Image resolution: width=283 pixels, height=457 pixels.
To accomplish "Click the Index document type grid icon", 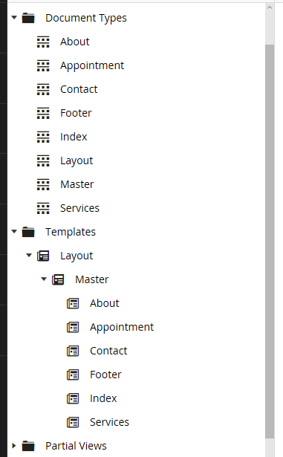I will [x=43, y=137].
